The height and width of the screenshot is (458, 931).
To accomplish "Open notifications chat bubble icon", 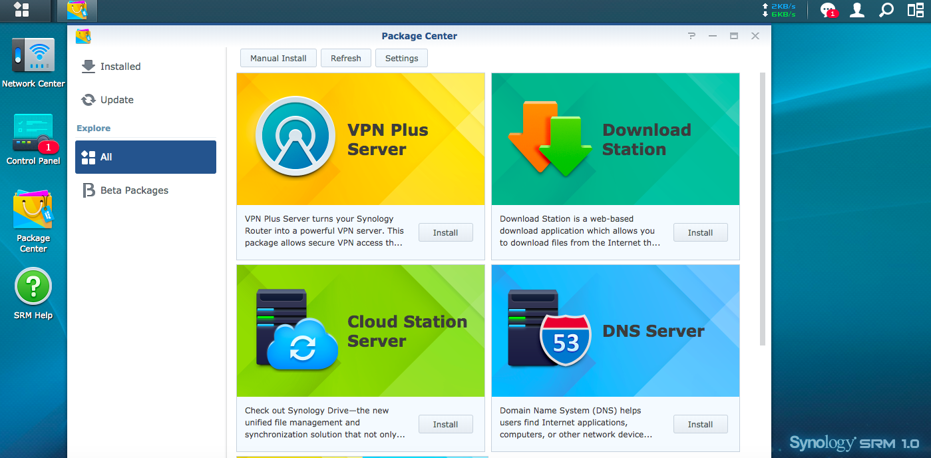I will coord(828,10).
